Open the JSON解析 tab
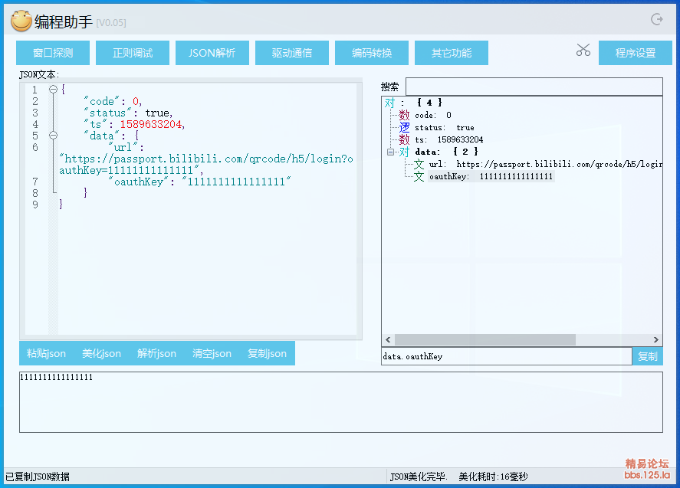Screen dimensions: 680x488 point(212,53)
